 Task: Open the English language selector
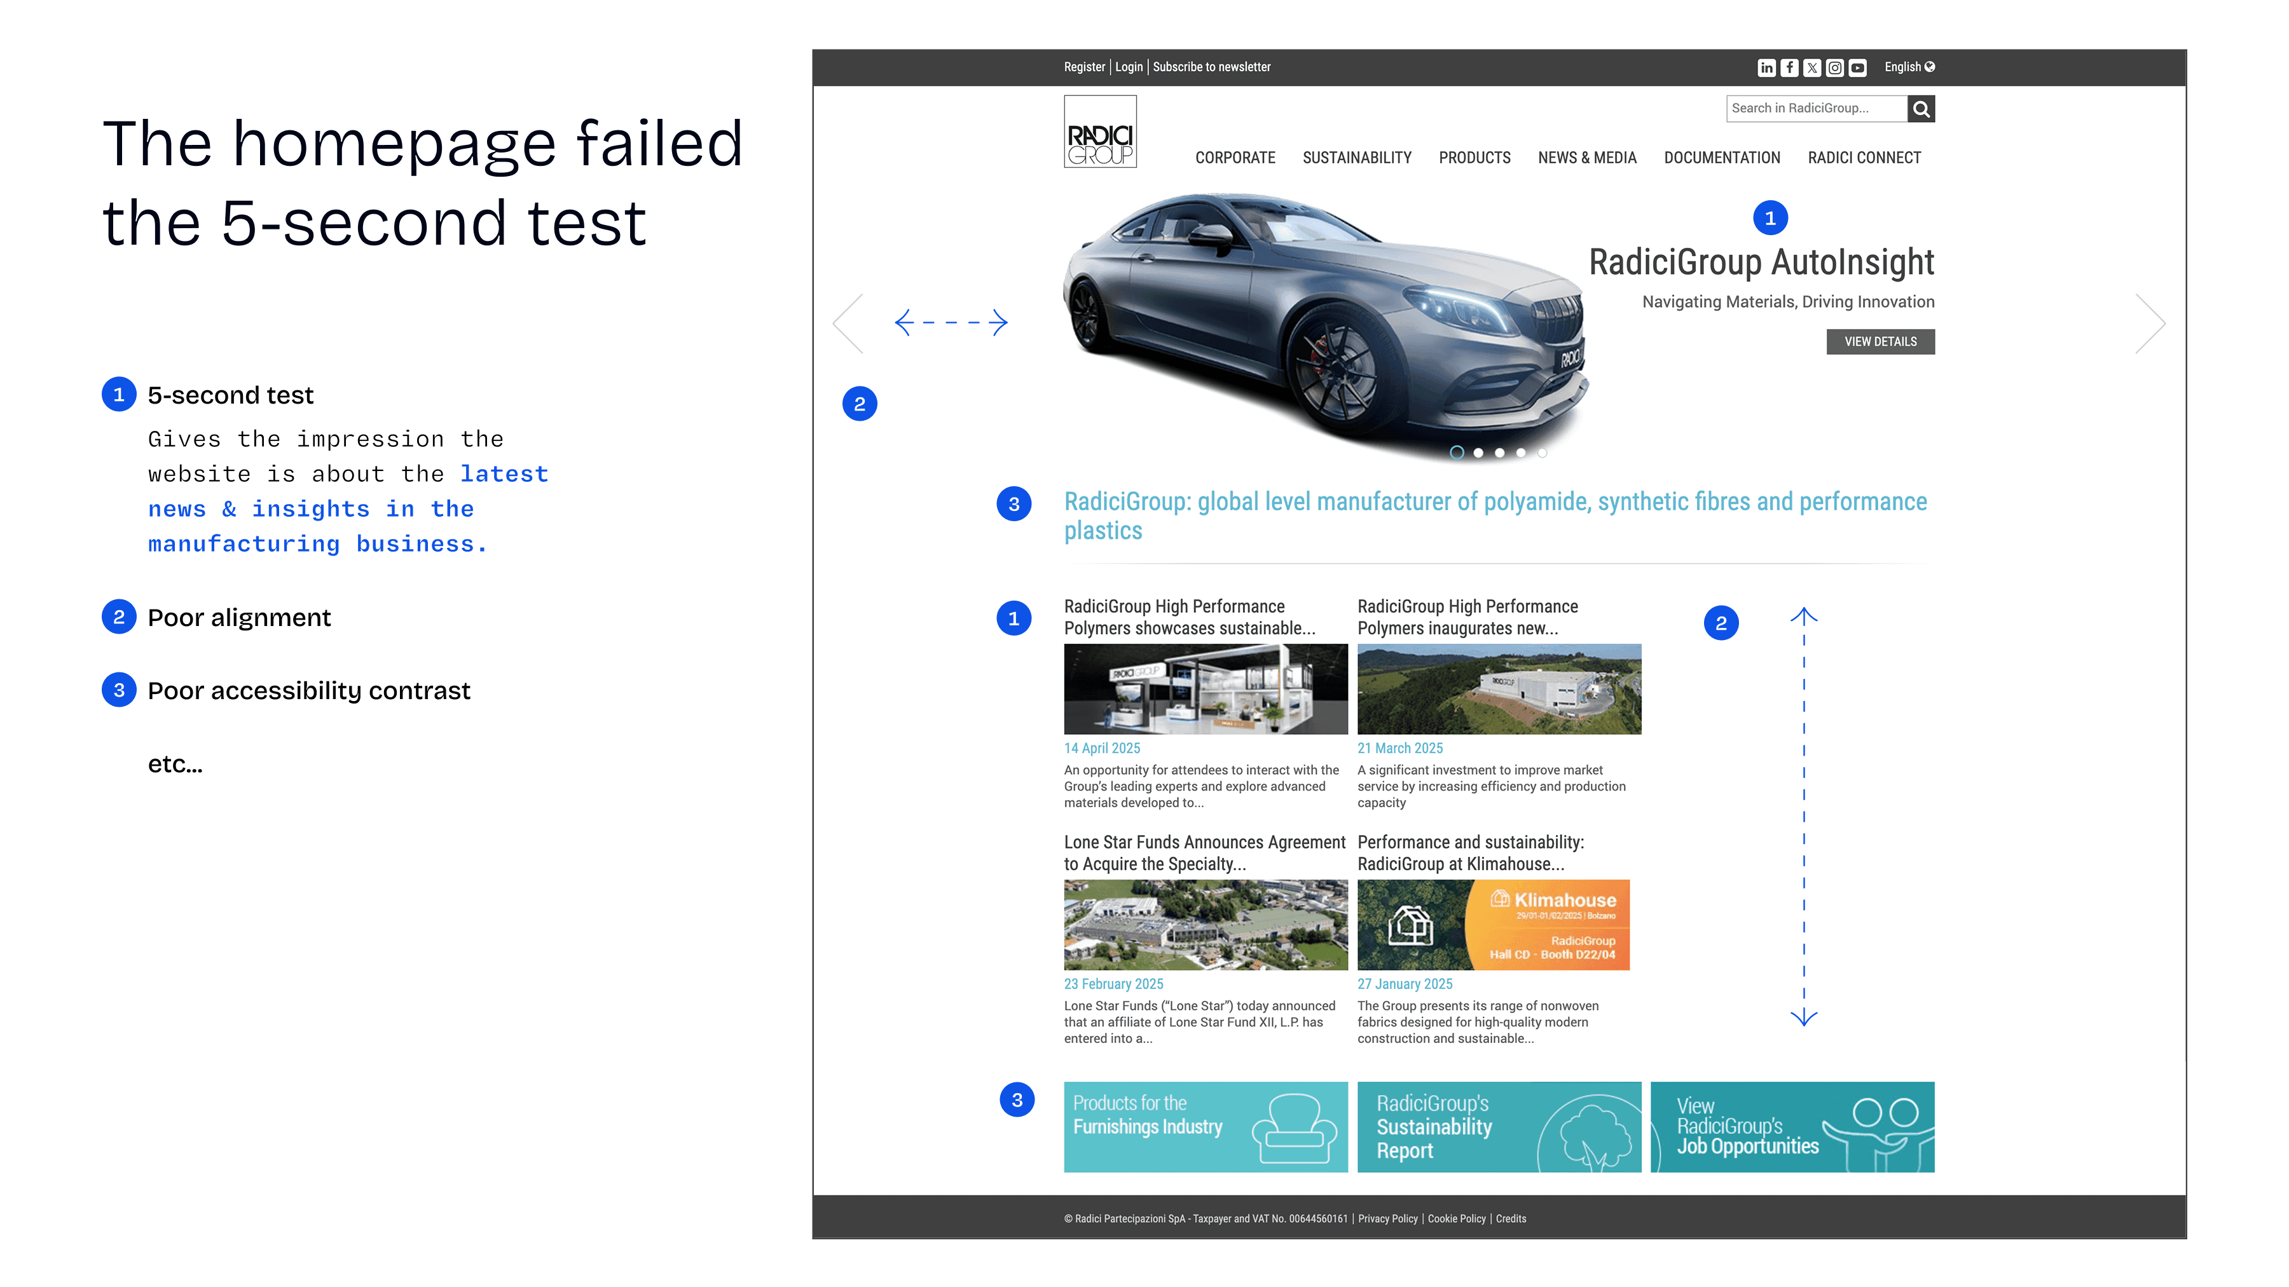click(x=1909, y=67)
